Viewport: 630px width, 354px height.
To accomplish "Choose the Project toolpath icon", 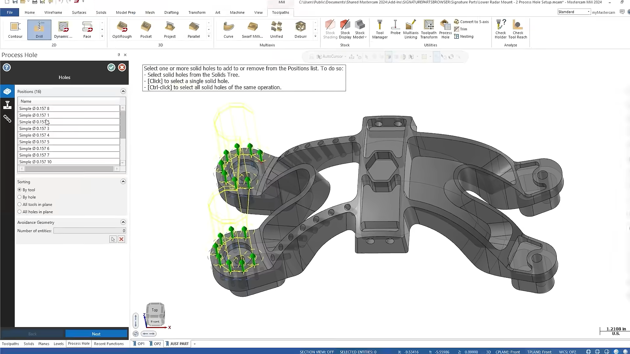I will (x=170, y=30).
